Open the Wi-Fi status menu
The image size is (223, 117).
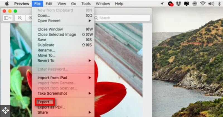[202, 4]
